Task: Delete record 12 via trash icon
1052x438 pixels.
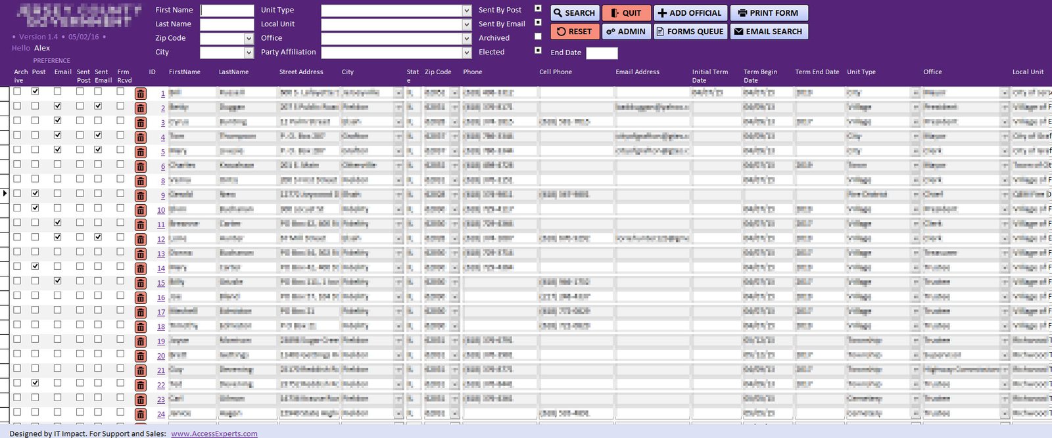Action: tap(141, 239)
